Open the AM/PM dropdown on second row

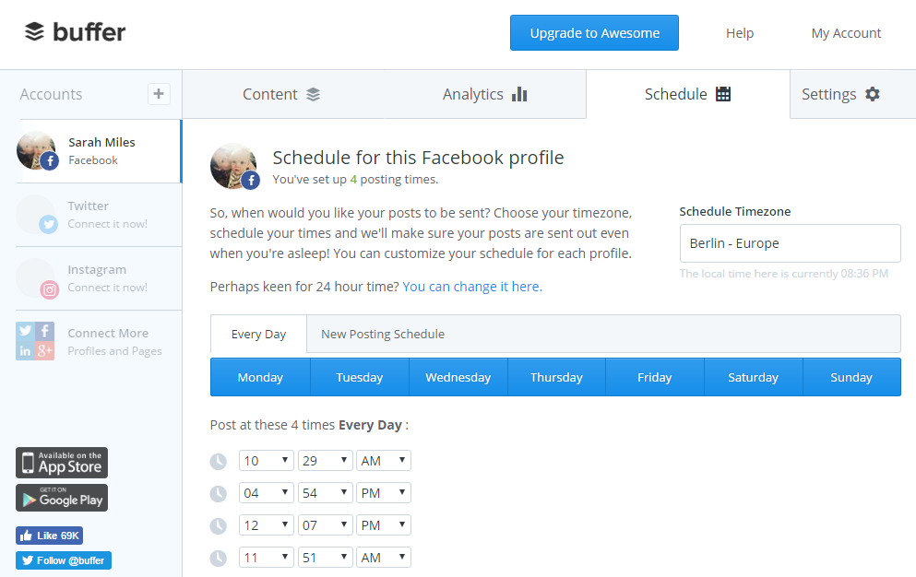coord(383,492)
